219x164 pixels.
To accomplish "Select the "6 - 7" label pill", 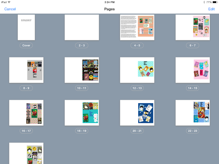I will coord(192,45).
